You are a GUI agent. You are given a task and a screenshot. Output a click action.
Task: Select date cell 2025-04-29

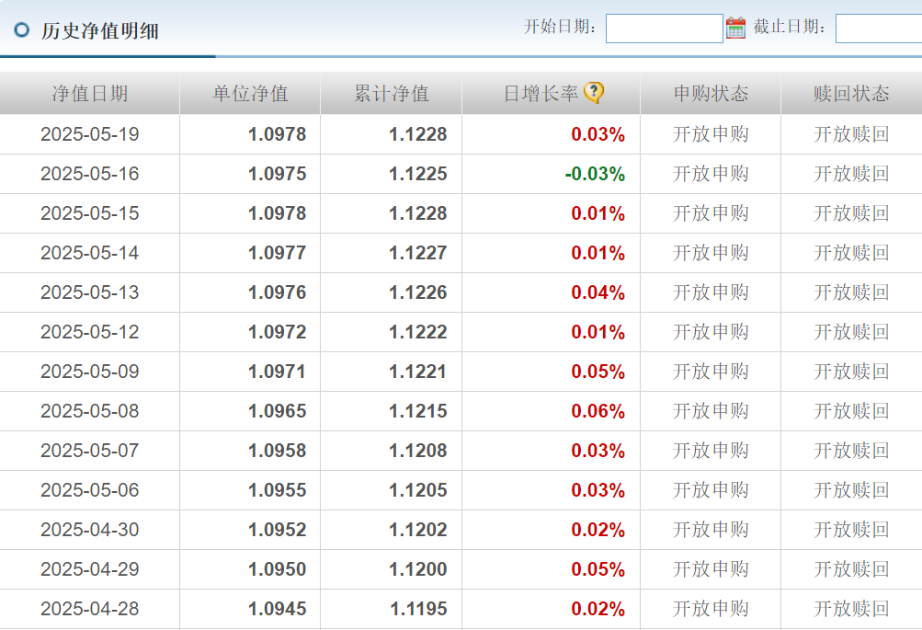pos(90,568)
